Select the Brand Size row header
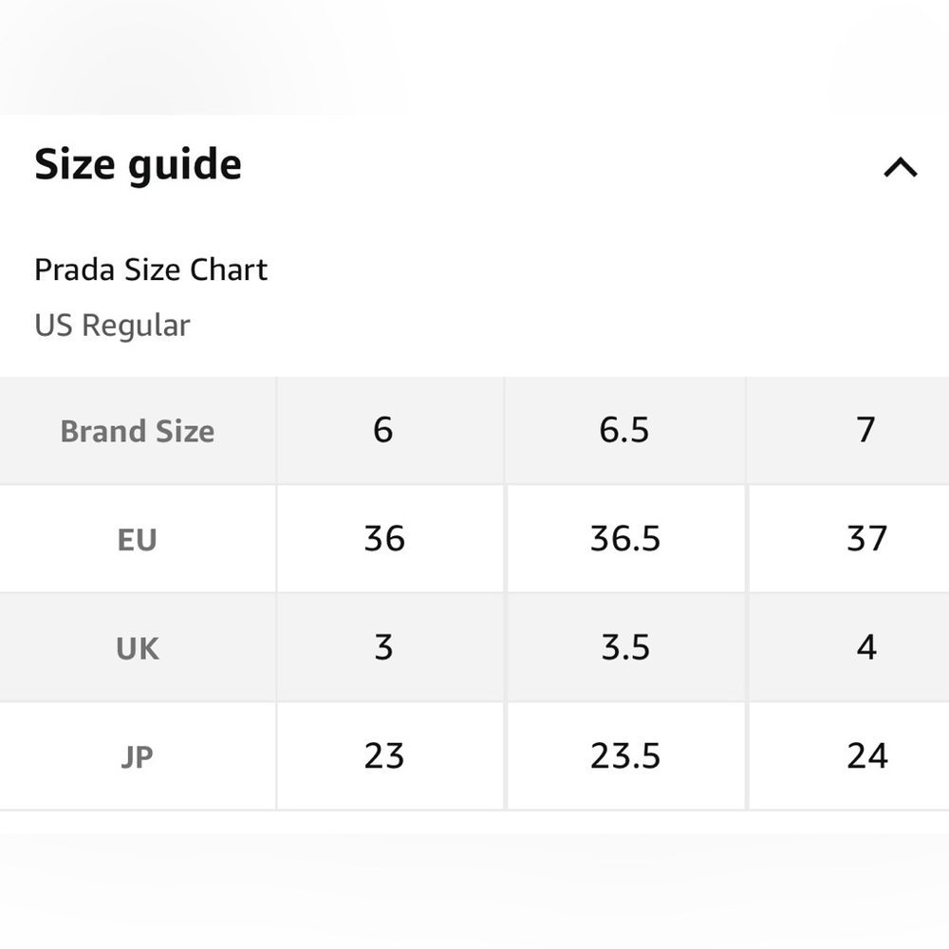The image size is (949, 949). [x=138, y=431]
